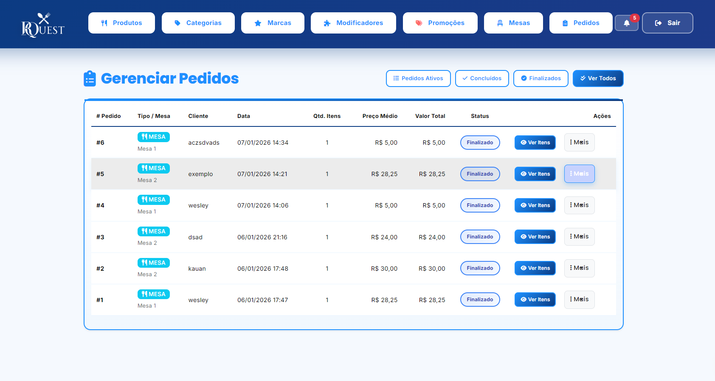
Task: Open Mais menu for order #2
Action: (x=579, y=268)
